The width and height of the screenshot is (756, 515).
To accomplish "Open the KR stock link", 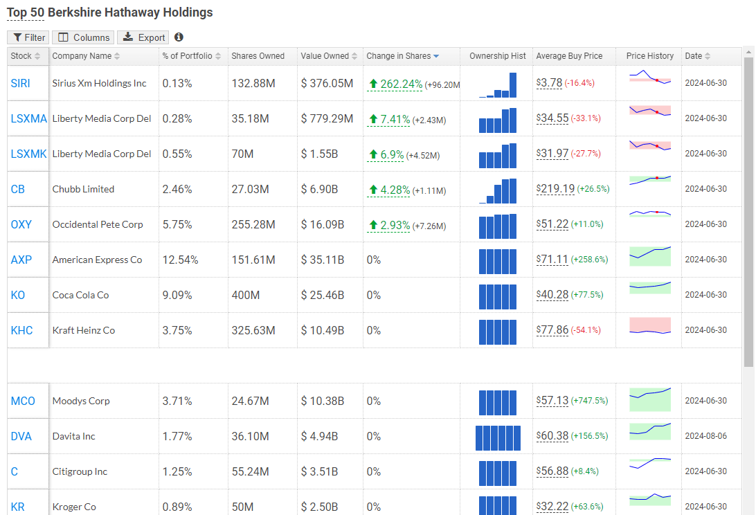I will [18, 507].
